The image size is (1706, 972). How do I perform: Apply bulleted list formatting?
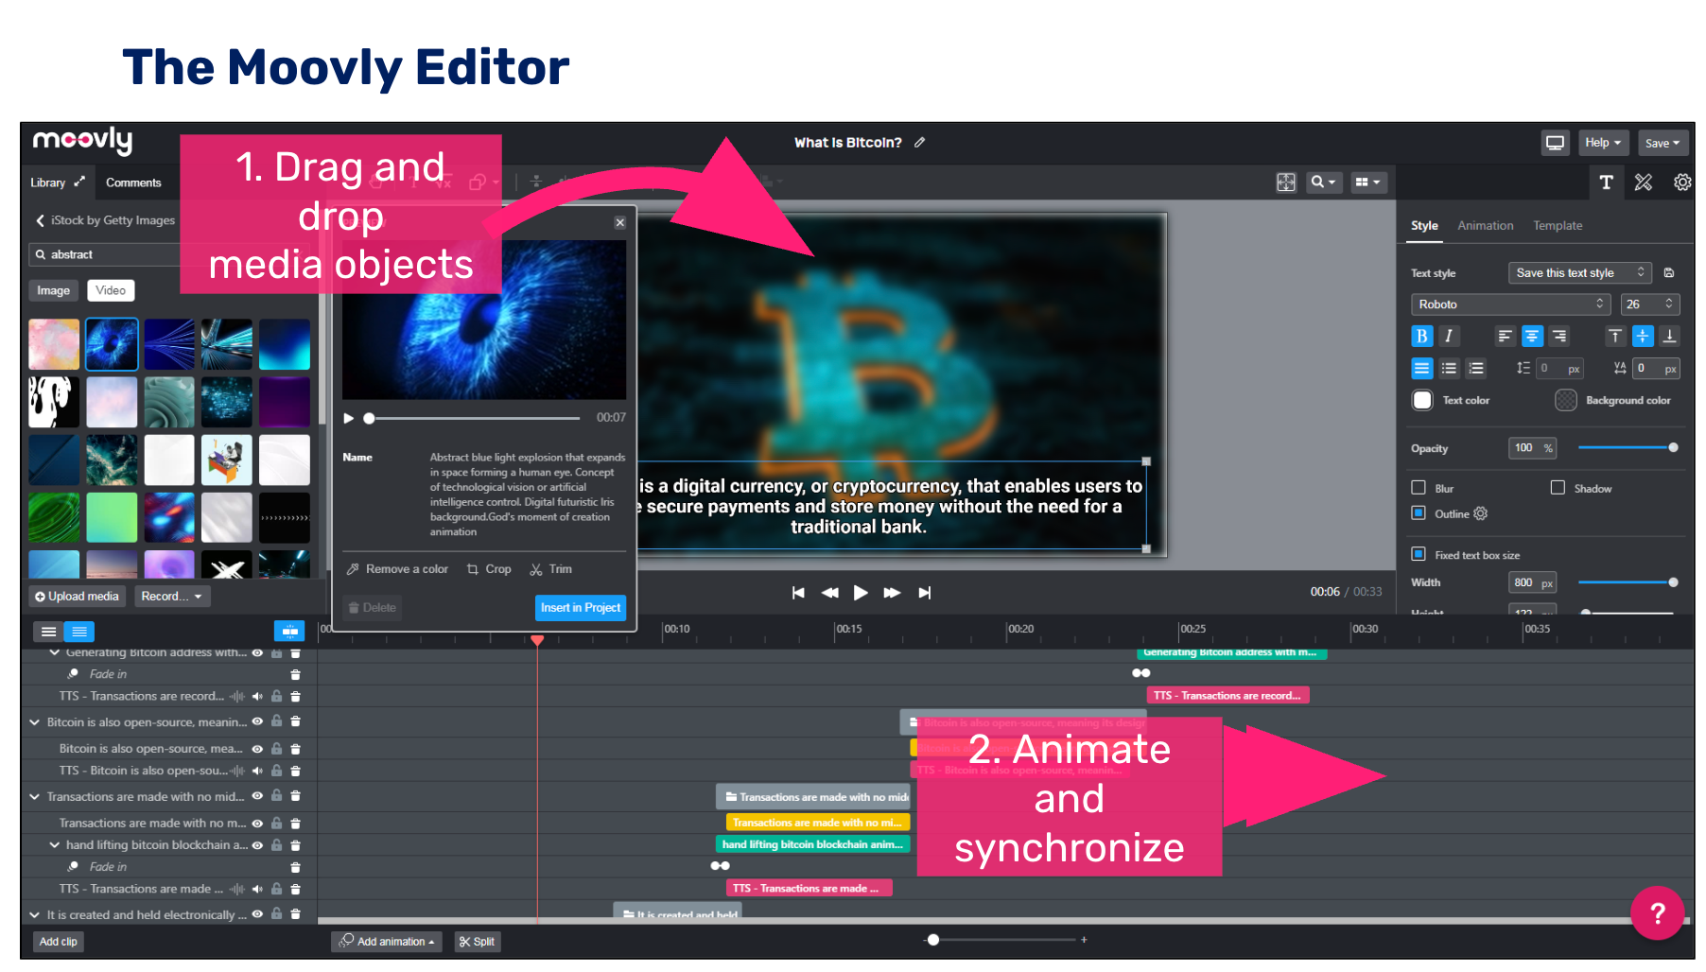[x=1449, y=369]
